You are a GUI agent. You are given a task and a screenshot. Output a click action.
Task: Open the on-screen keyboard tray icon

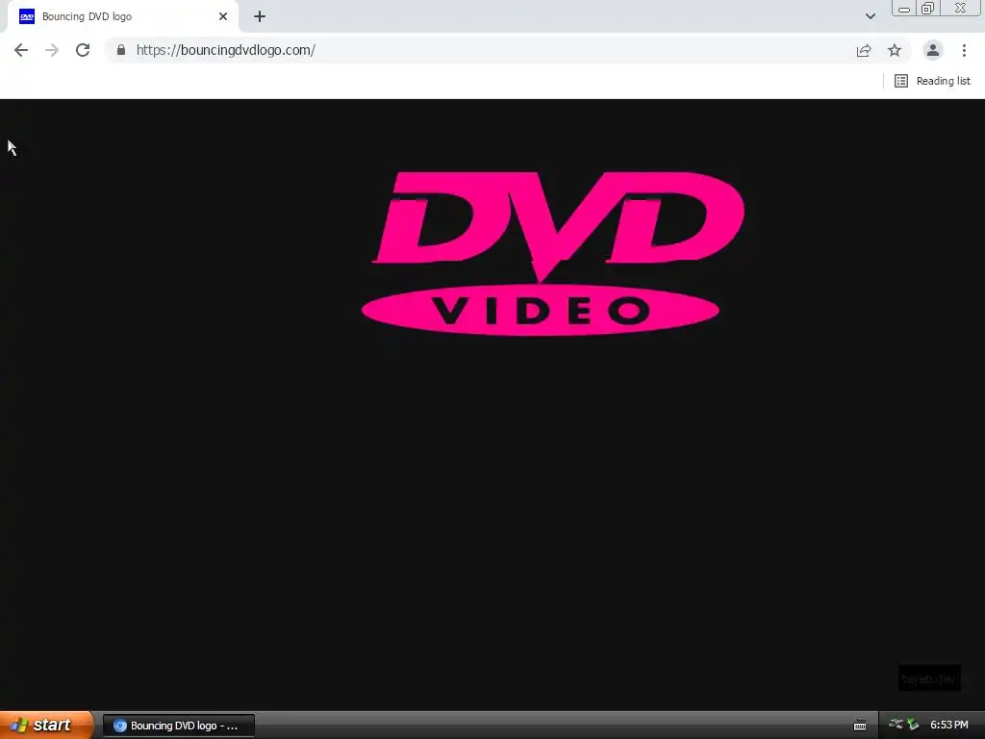coord(860,726)
